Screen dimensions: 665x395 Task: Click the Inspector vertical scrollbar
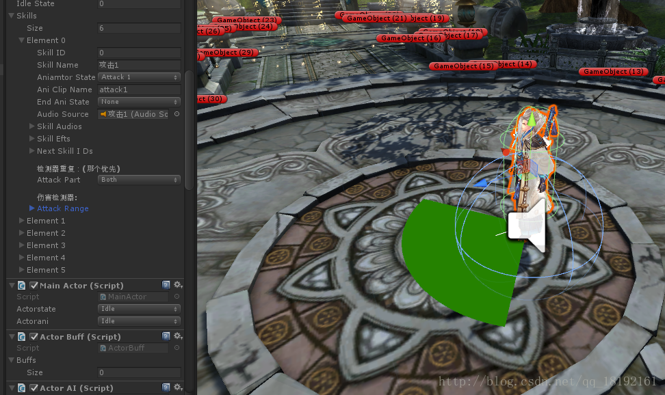[x=189, y=130]
